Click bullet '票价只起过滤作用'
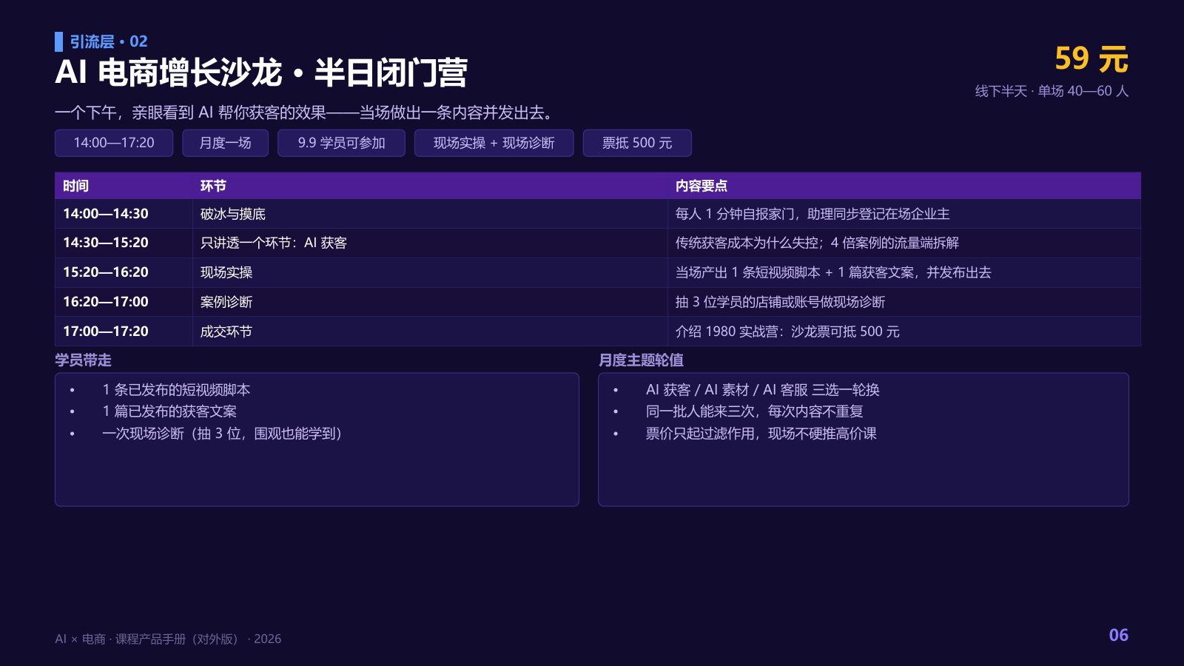The width and height of the screenshot is (1184, 666). point(761,434)
